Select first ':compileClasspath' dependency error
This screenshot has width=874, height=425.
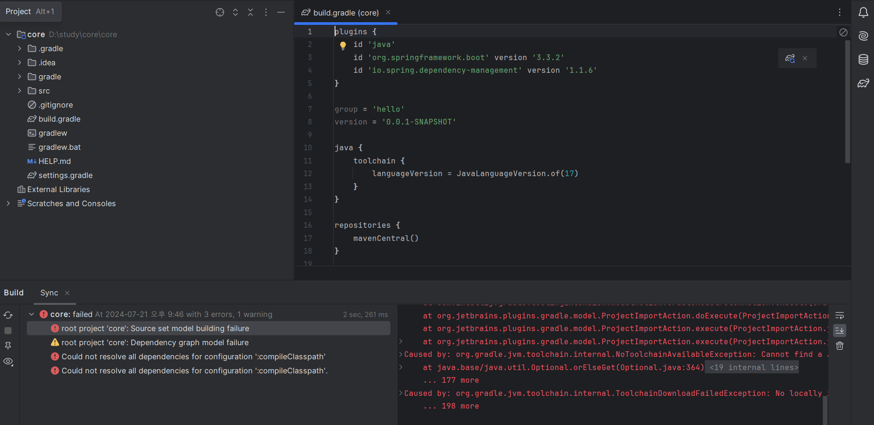pyautogui.click(x=193, y=356)
